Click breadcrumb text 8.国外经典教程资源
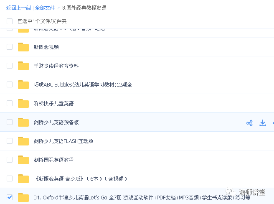The height and width of the screenshot is (204, 274). (x=84, y=8)
